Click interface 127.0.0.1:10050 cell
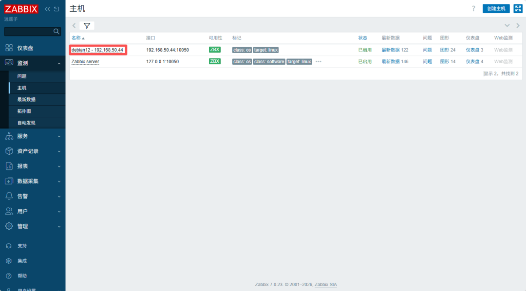Image resolution: width=526 pixels, height=291 pixels. point(162,62)
